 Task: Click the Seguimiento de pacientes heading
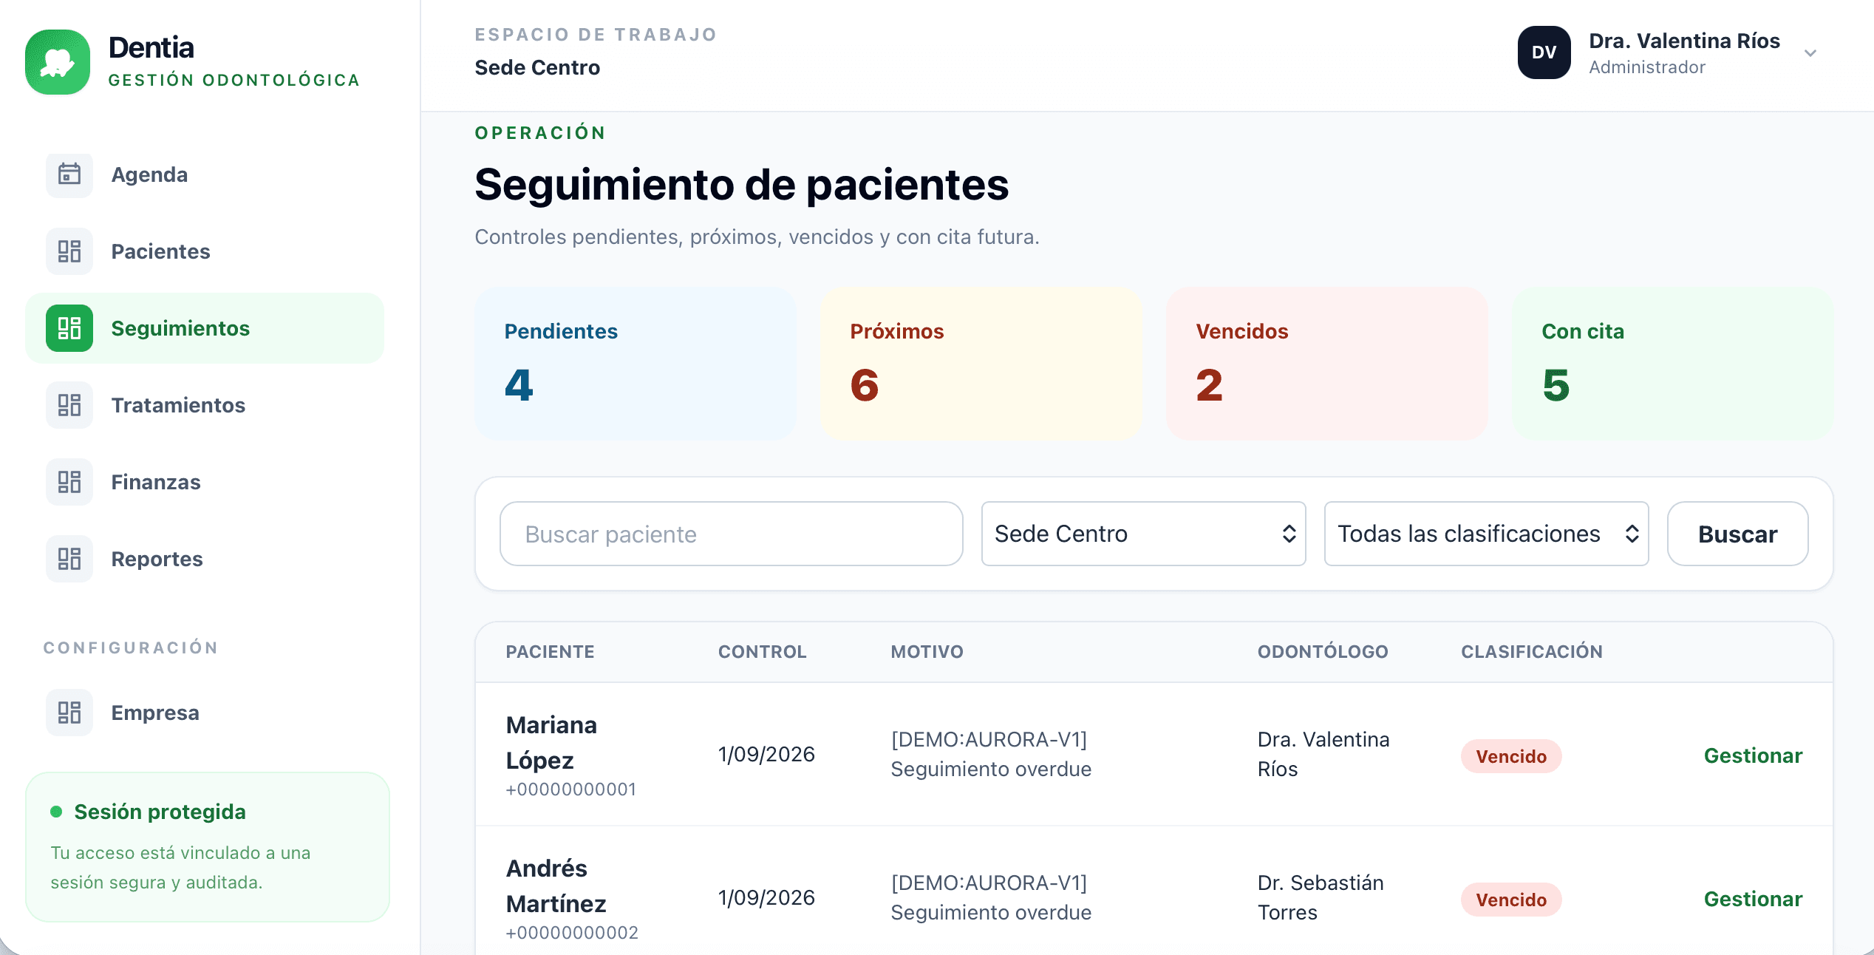[741, 184]
